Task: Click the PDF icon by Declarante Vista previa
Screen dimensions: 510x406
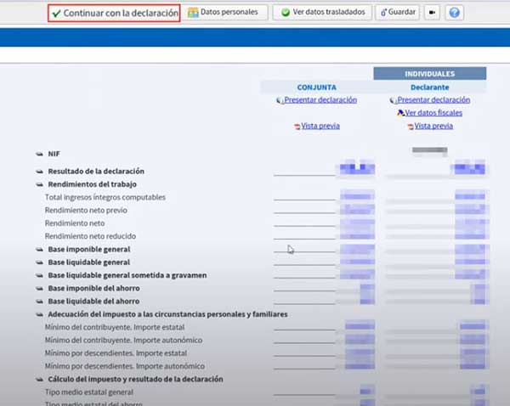Action: tap(411, 127)
